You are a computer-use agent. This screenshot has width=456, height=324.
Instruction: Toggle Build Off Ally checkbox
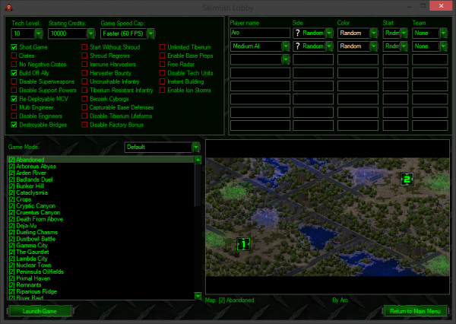(x=14, y=73)
